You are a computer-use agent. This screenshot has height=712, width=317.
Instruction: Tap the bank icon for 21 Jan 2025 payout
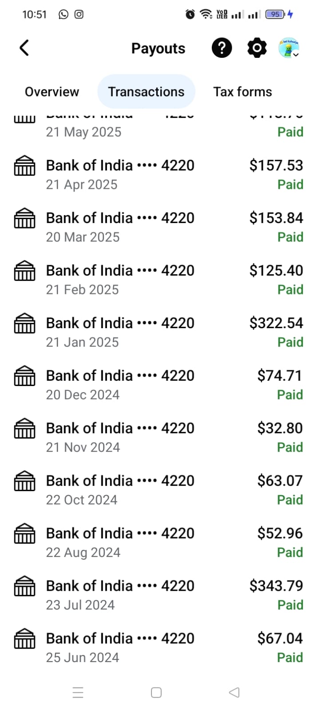(x=24, y=324)
